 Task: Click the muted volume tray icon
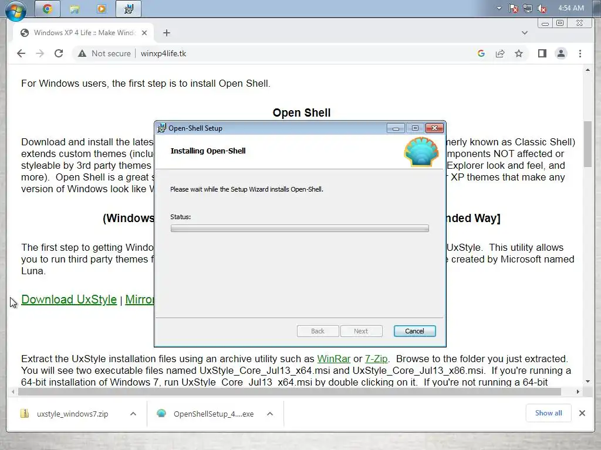[x=542, y=8]
